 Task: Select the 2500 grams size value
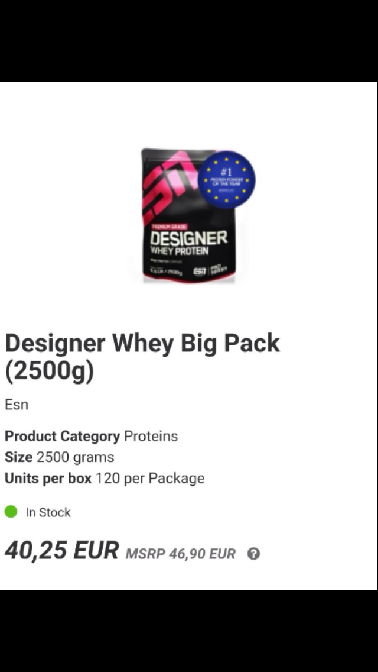(76, 458)
